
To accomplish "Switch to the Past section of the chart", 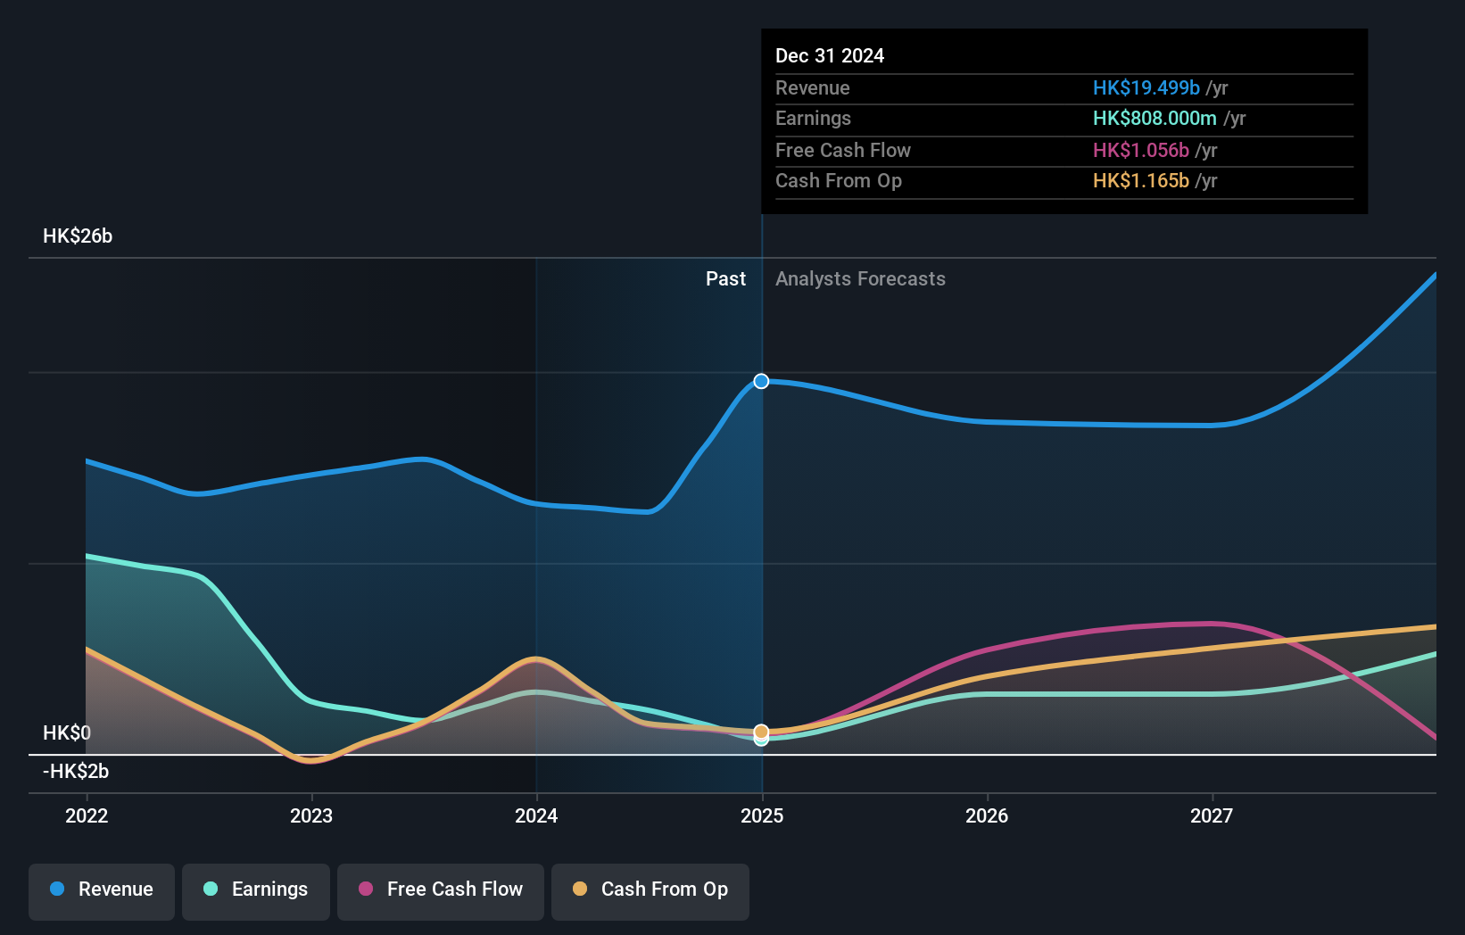I will click(x=725, y=278).
